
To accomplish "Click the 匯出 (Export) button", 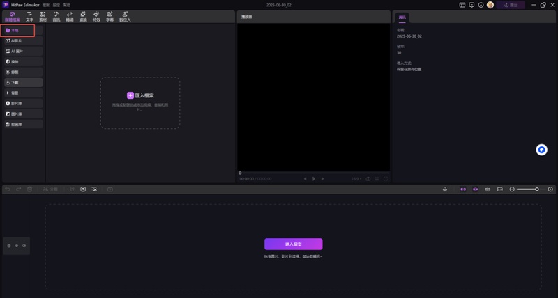I will pyautogui.click(x=511, y=5).
